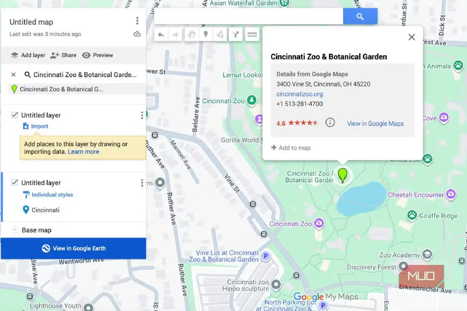Click View in Google Earth
Viewport: 467px width, 311px height.
73,248
